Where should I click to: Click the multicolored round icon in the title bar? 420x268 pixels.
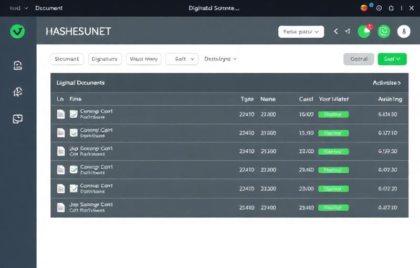click(x=364, y=8)
